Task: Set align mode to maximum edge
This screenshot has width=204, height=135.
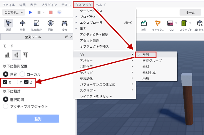Action: pyautogui.click(x=25, y=55)
